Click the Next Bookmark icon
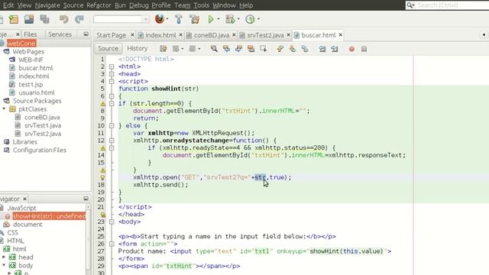The image size is (489, 275). [x=293, y=49]
